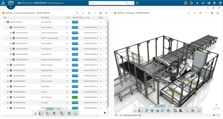Click the share arrow icon in top bar

pyautogui.click(x=203, y=3)
